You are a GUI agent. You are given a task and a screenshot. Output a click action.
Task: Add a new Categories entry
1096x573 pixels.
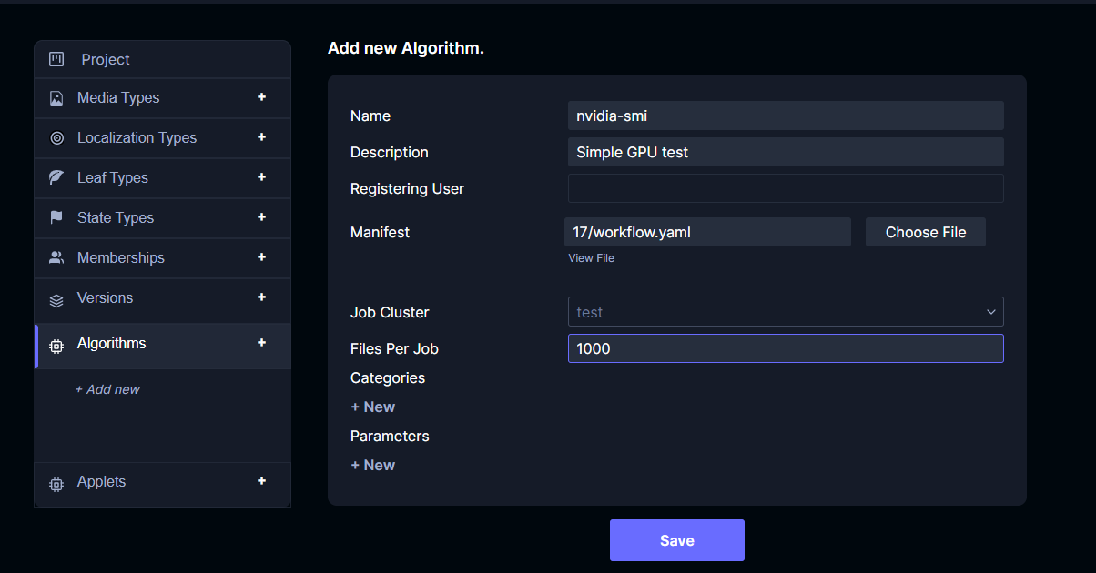click(x=373, y=407)
